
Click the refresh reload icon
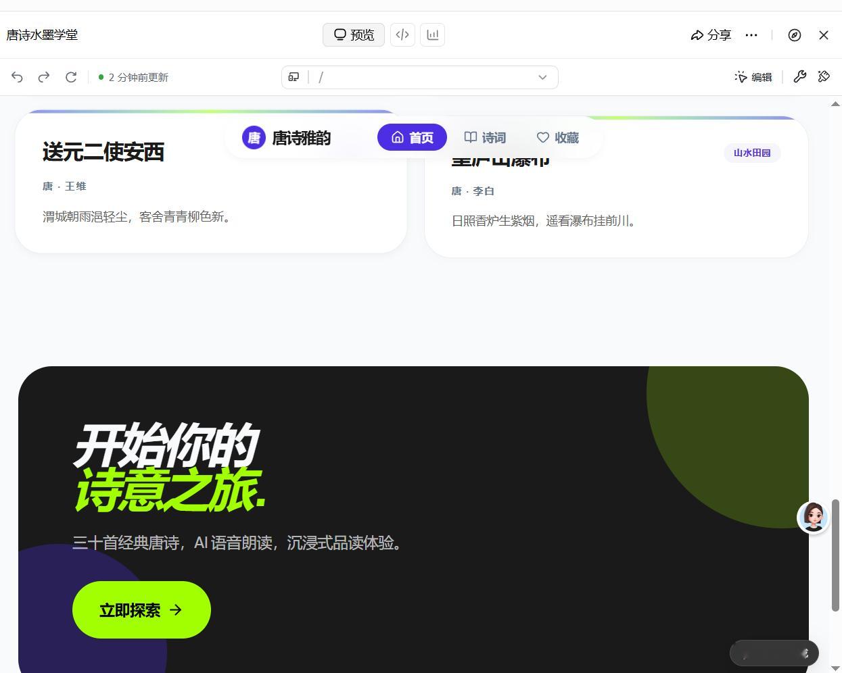pyautogui.click(x=71, y=77)
